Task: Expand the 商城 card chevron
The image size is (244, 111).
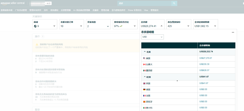Action: tap(54, 26)
